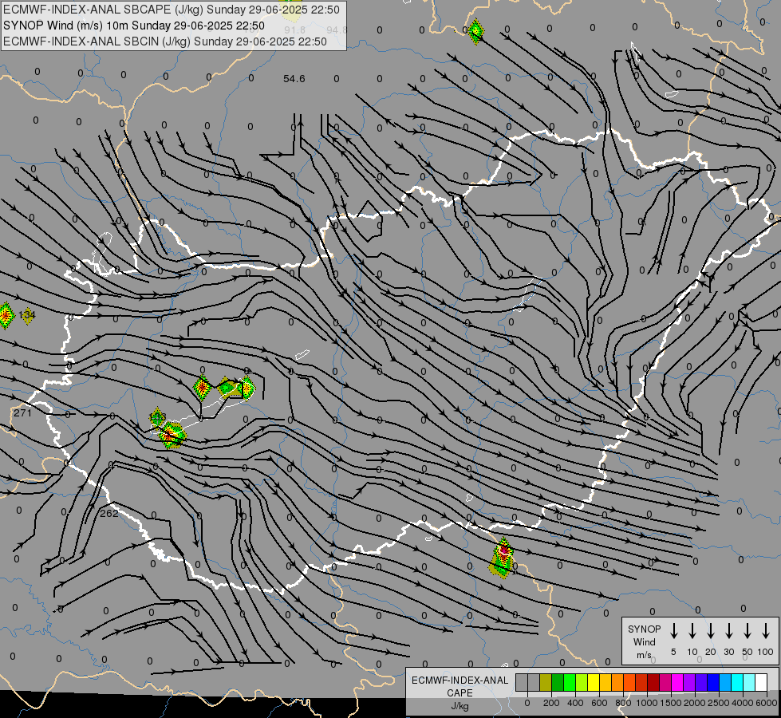Click the SYNOP Wind 10m title line

pos(134,26)
